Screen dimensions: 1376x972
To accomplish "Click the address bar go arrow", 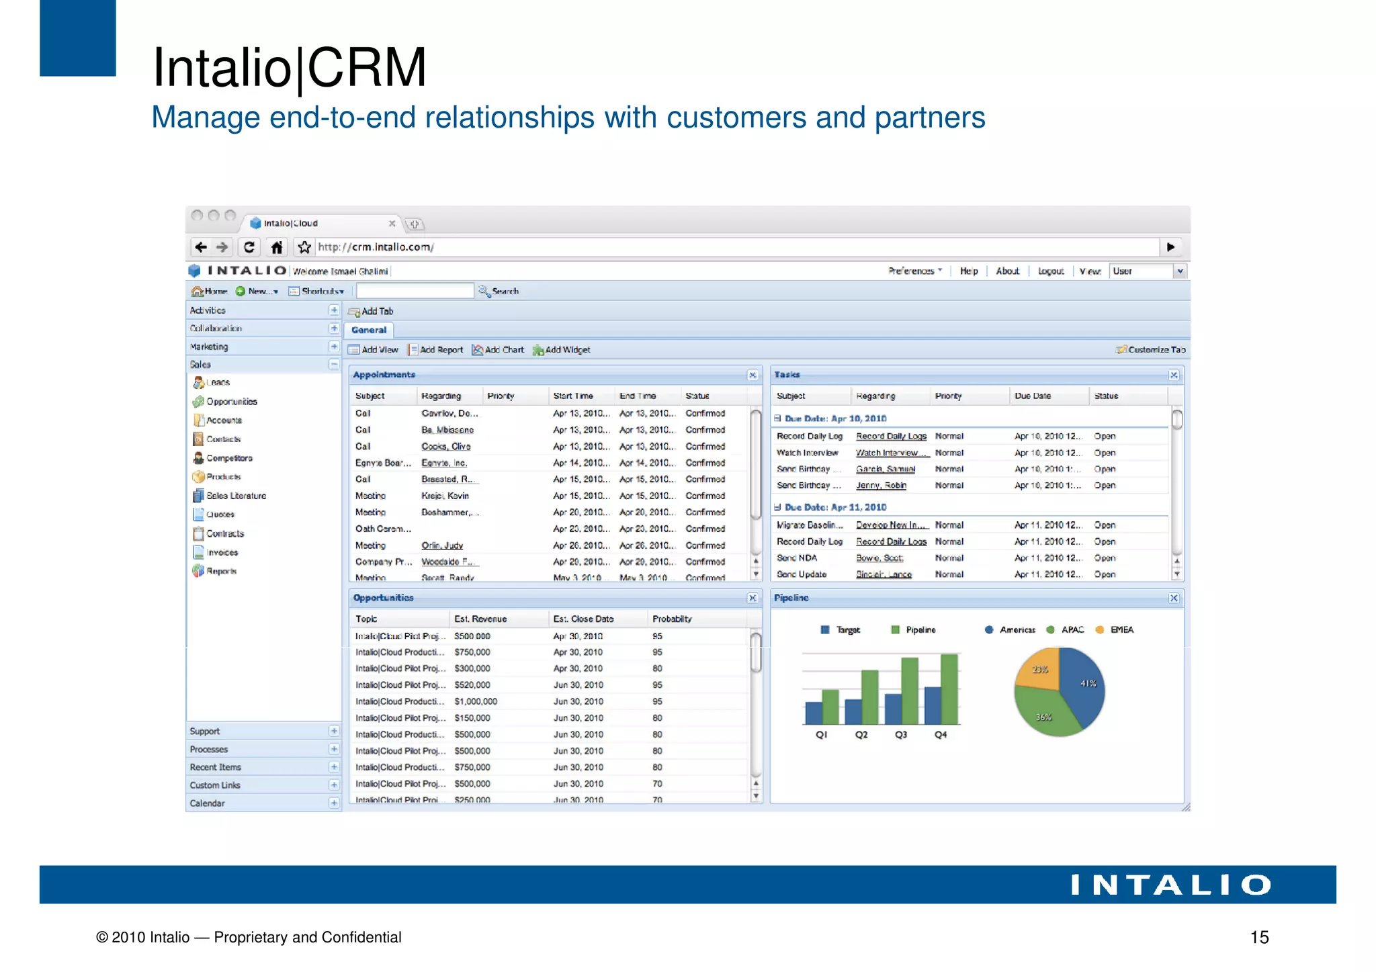I will pyautogui.click(x=1171, y=247).
